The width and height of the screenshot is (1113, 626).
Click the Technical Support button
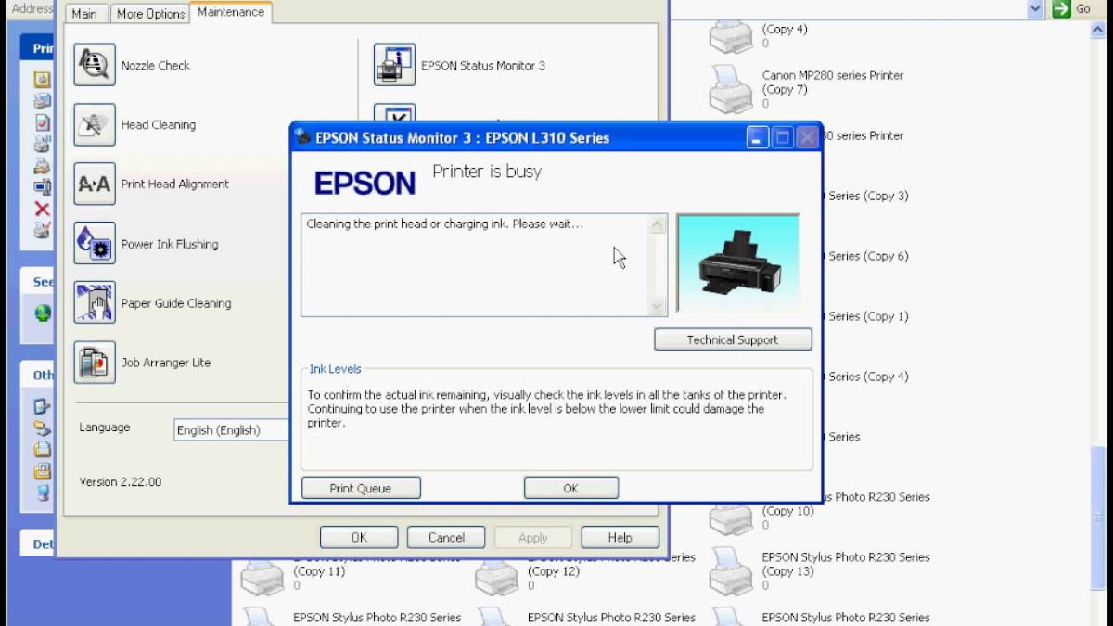pos(733,339)
